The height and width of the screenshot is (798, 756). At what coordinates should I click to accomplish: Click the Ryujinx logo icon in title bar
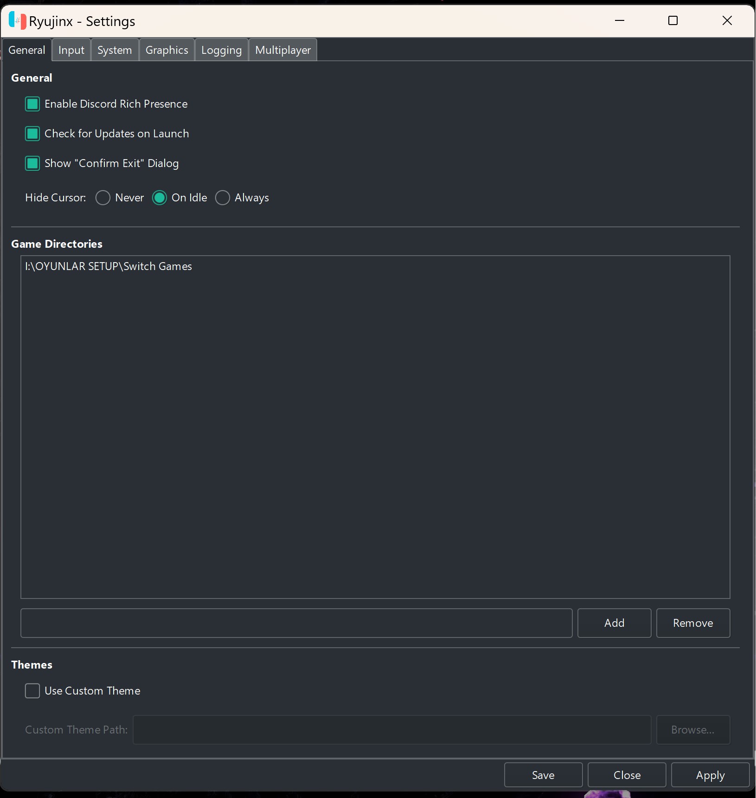tap(17, 21)
